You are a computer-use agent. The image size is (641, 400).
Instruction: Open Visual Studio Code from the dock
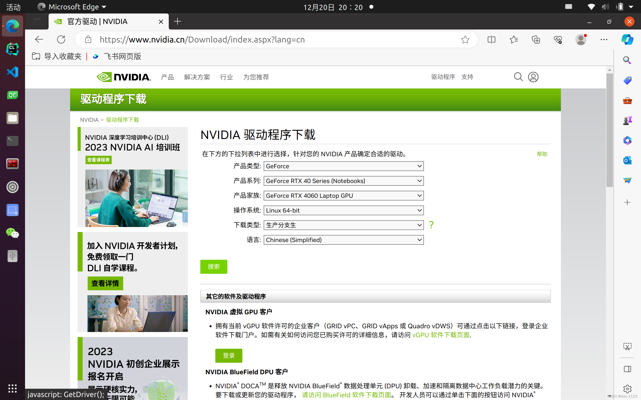(12, 72)
